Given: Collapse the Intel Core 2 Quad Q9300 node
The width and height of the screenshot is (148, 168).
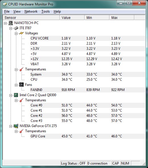Looking at the screenshot, I should (x=11, y=95).
